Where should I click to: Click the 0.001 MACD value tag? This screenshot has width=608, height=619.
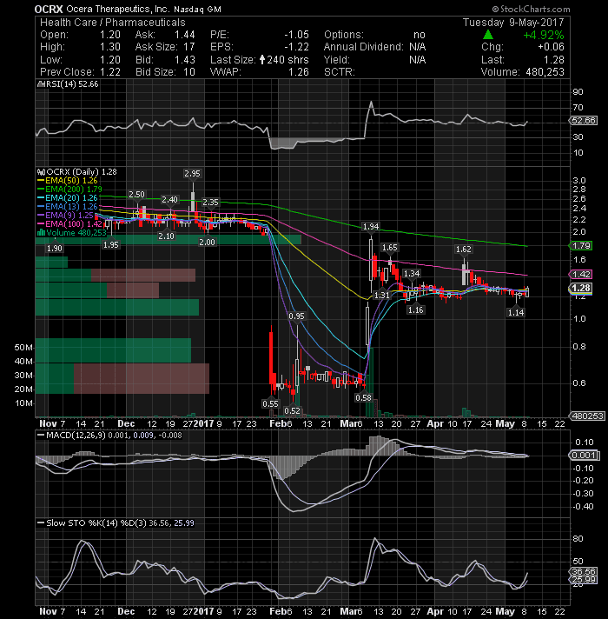pyautogui.click(x=584, y=456)
